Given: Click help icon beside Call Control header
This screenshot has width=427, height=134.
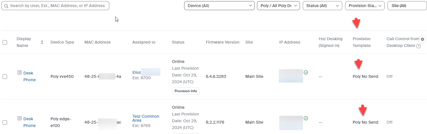Looking at the screenshot, I should click(419, 46).
